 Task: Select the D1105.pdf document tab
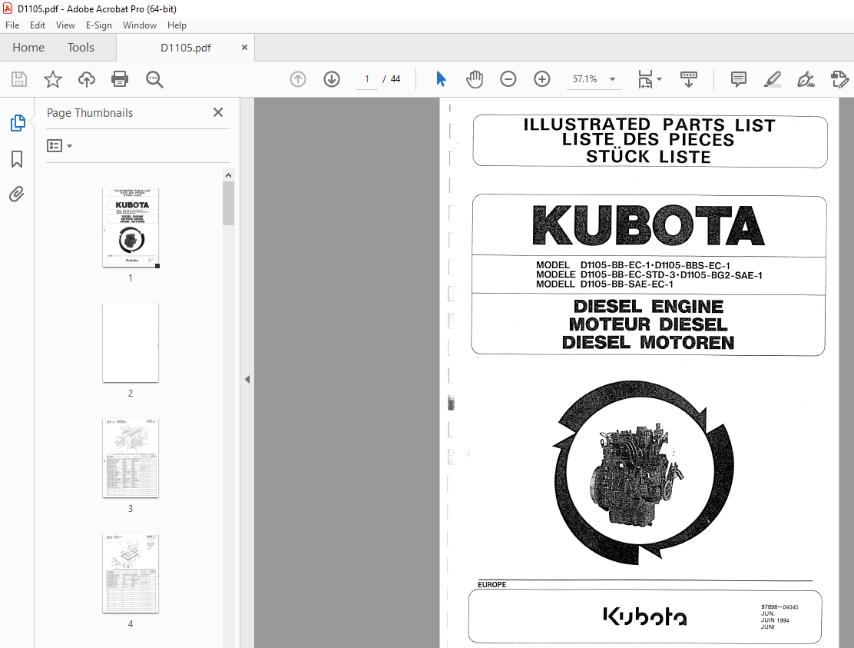(x=185, y=48)
